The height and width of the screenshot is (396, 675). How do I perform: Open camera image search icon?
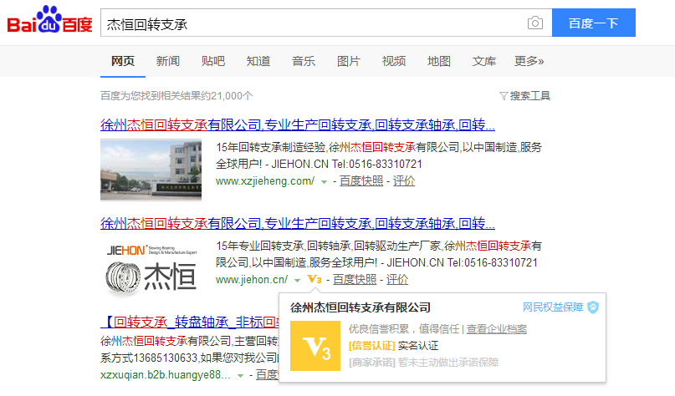pos(535,23)
